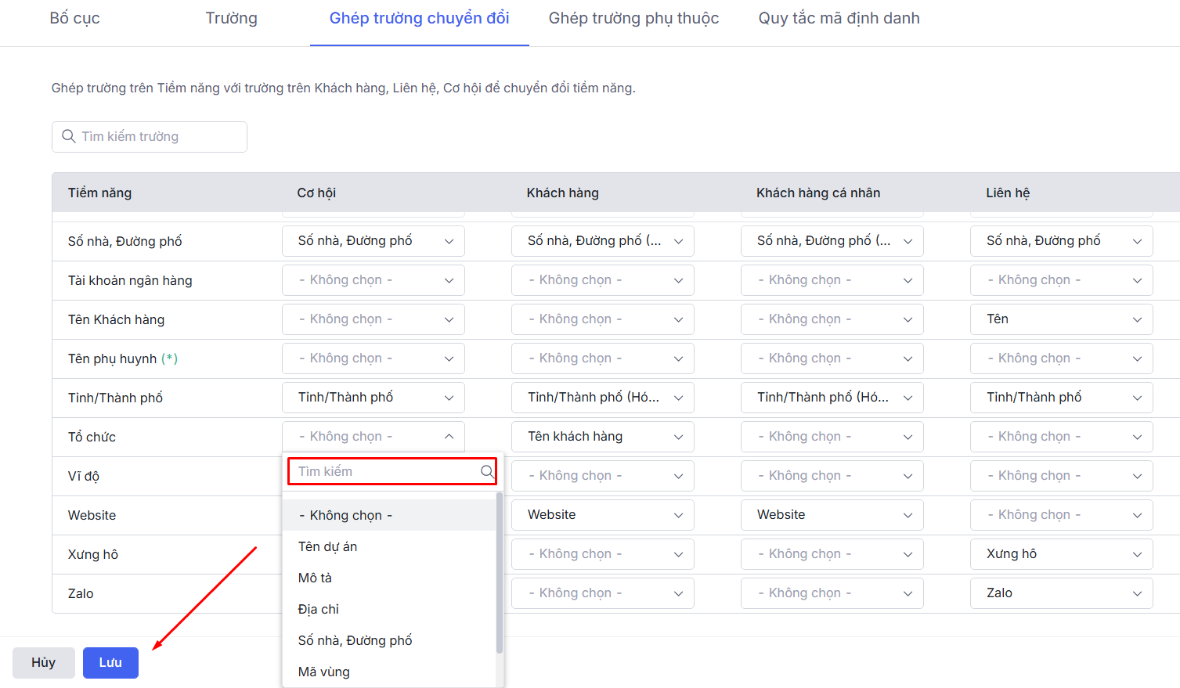Collapse the open Tổ chức Cơ hội dropdown arrow
Viewport: 1180px width, 688px height.
click(449, 437)
